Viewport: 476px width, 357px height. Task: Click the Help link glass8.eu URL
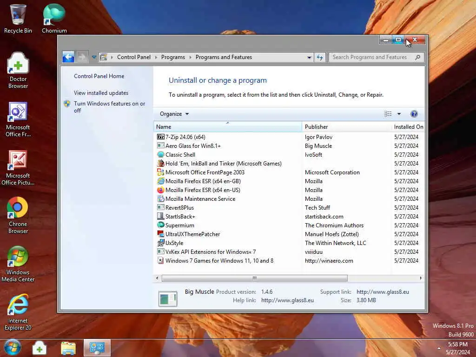pyautogui.click(x=287, y=300)
